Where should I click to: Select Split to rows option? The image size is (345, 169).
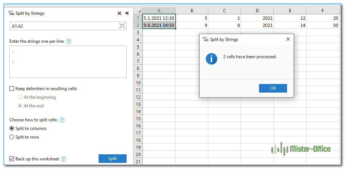[12, 137]
